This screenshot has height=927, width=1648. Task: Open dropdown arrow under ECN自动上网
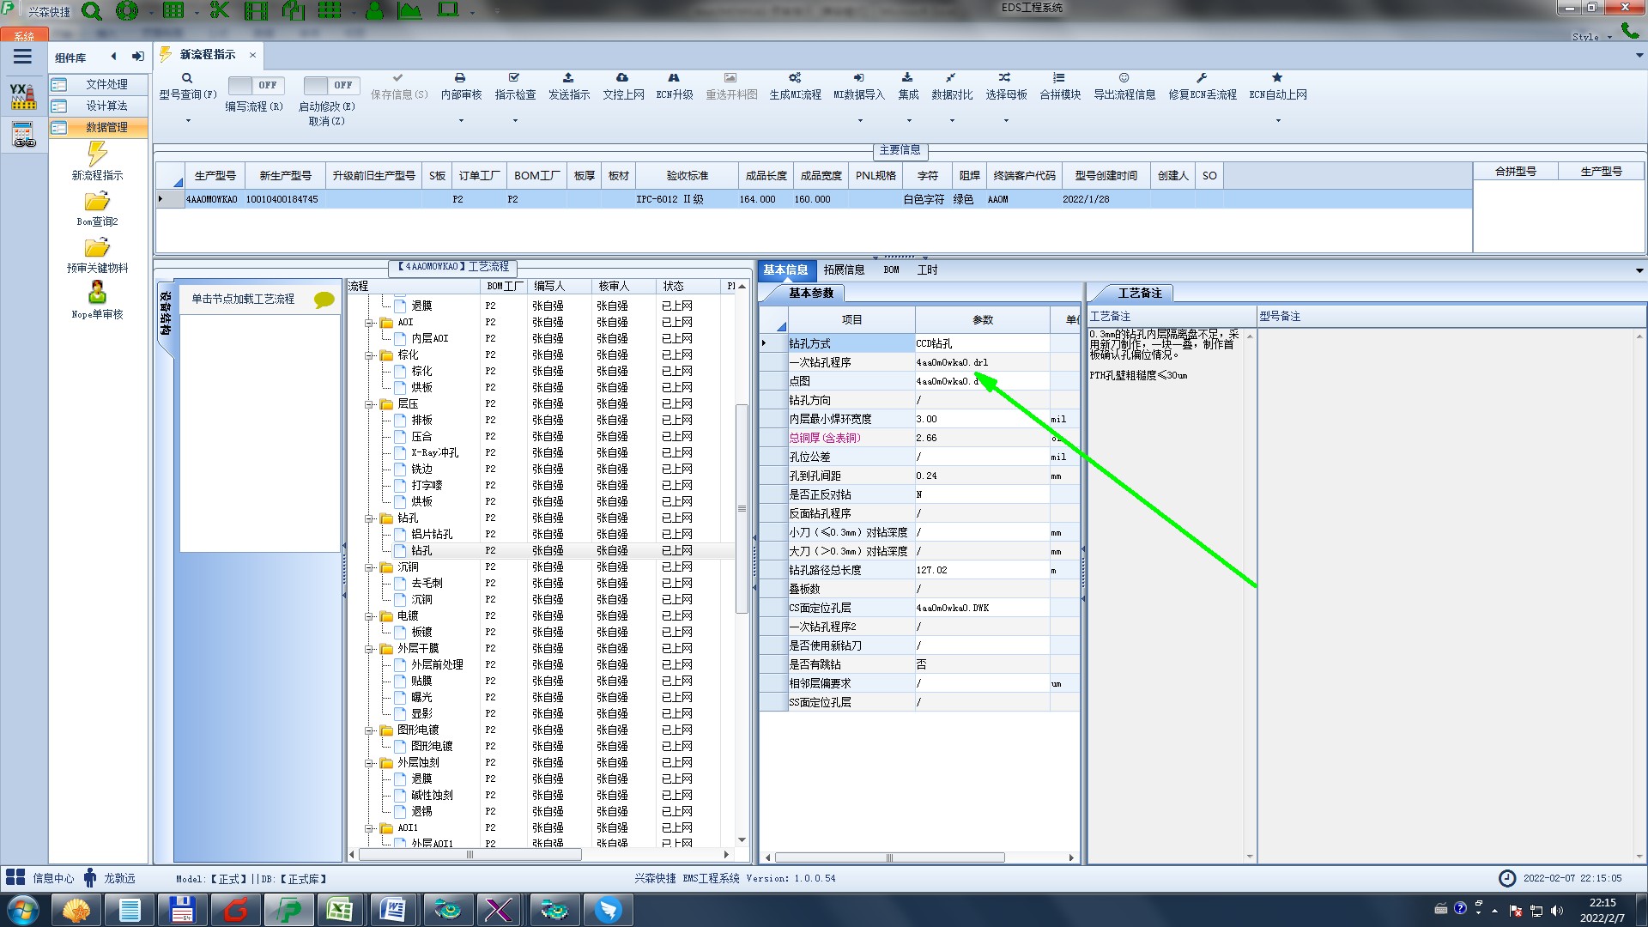pyautogui.click(x=1277, y=120)
